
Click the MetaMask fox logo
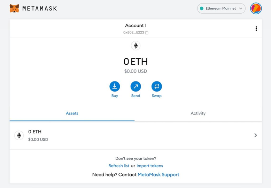pos(14,8)
